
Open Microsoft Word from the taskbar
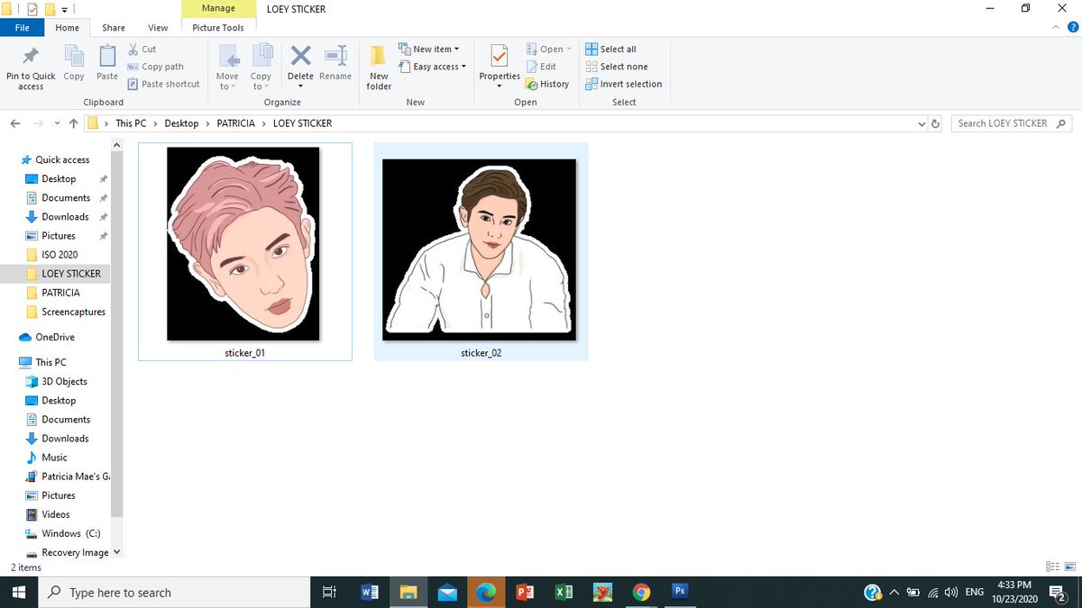pyautogui.click(x=369, y=593)
